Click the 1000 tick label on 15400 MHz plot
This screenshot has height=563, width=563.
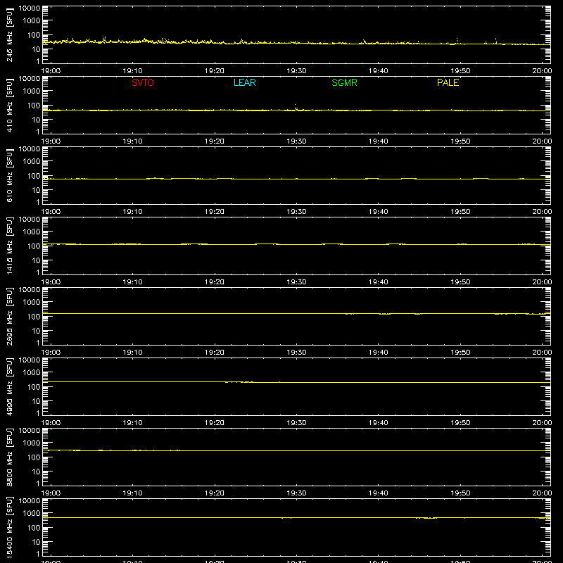[32, 513]
